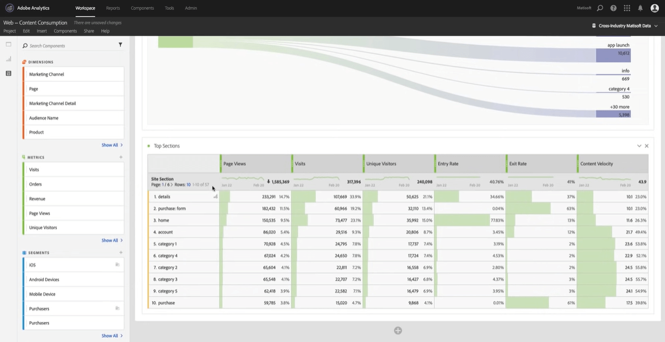
Task: Select the Visits metric component
Action: click(73, 169)
